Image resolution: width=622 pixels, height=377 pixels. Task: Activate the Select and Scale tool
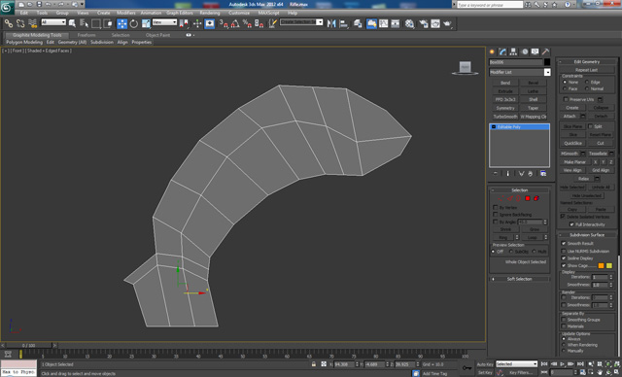pyautogui.click(x=146, y=23)
